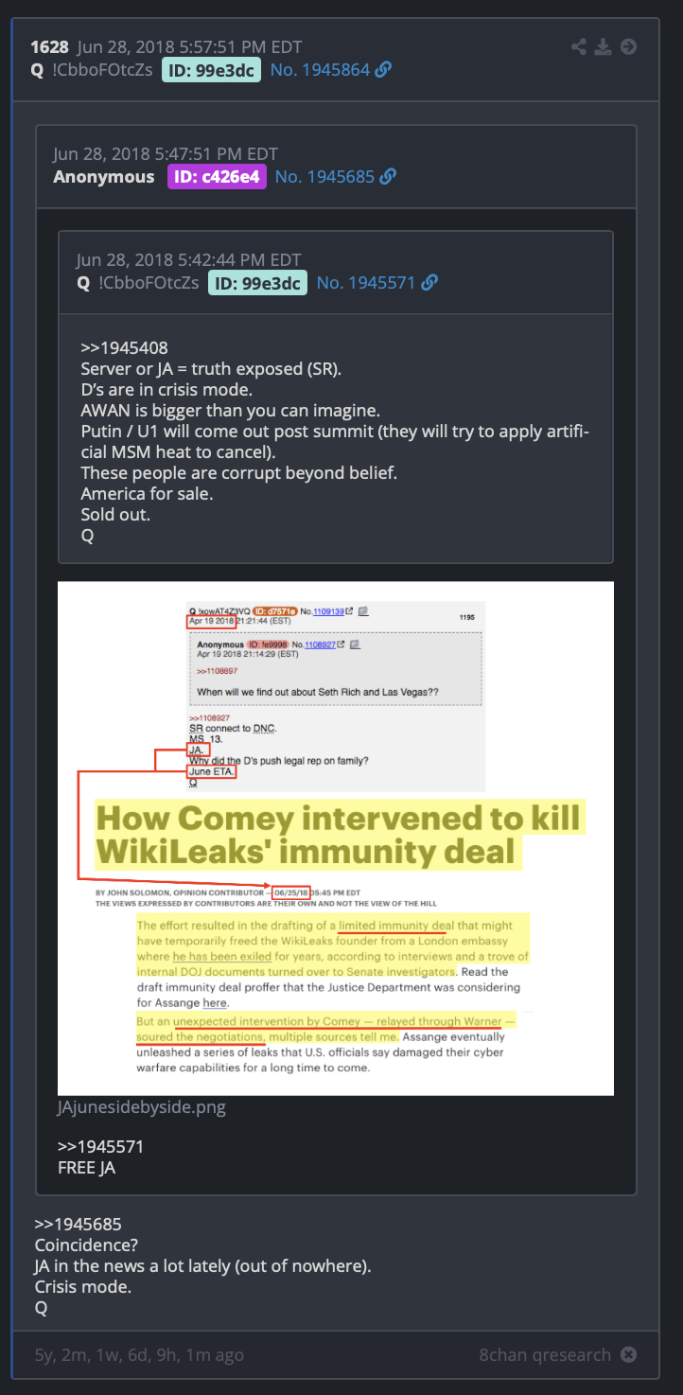Viewport: 683px width, 1395px height.
Task: Open post number No. 1945864 link
Action: 320,70
